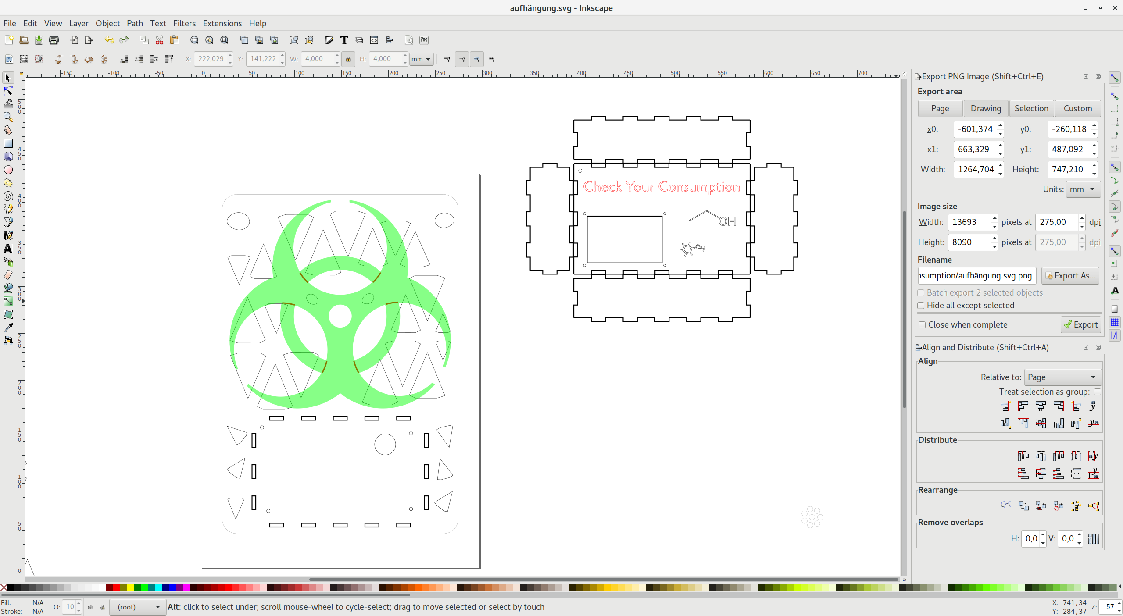Switch export area to Drawing
The image size is (1123, 616).
pos(985,108)
